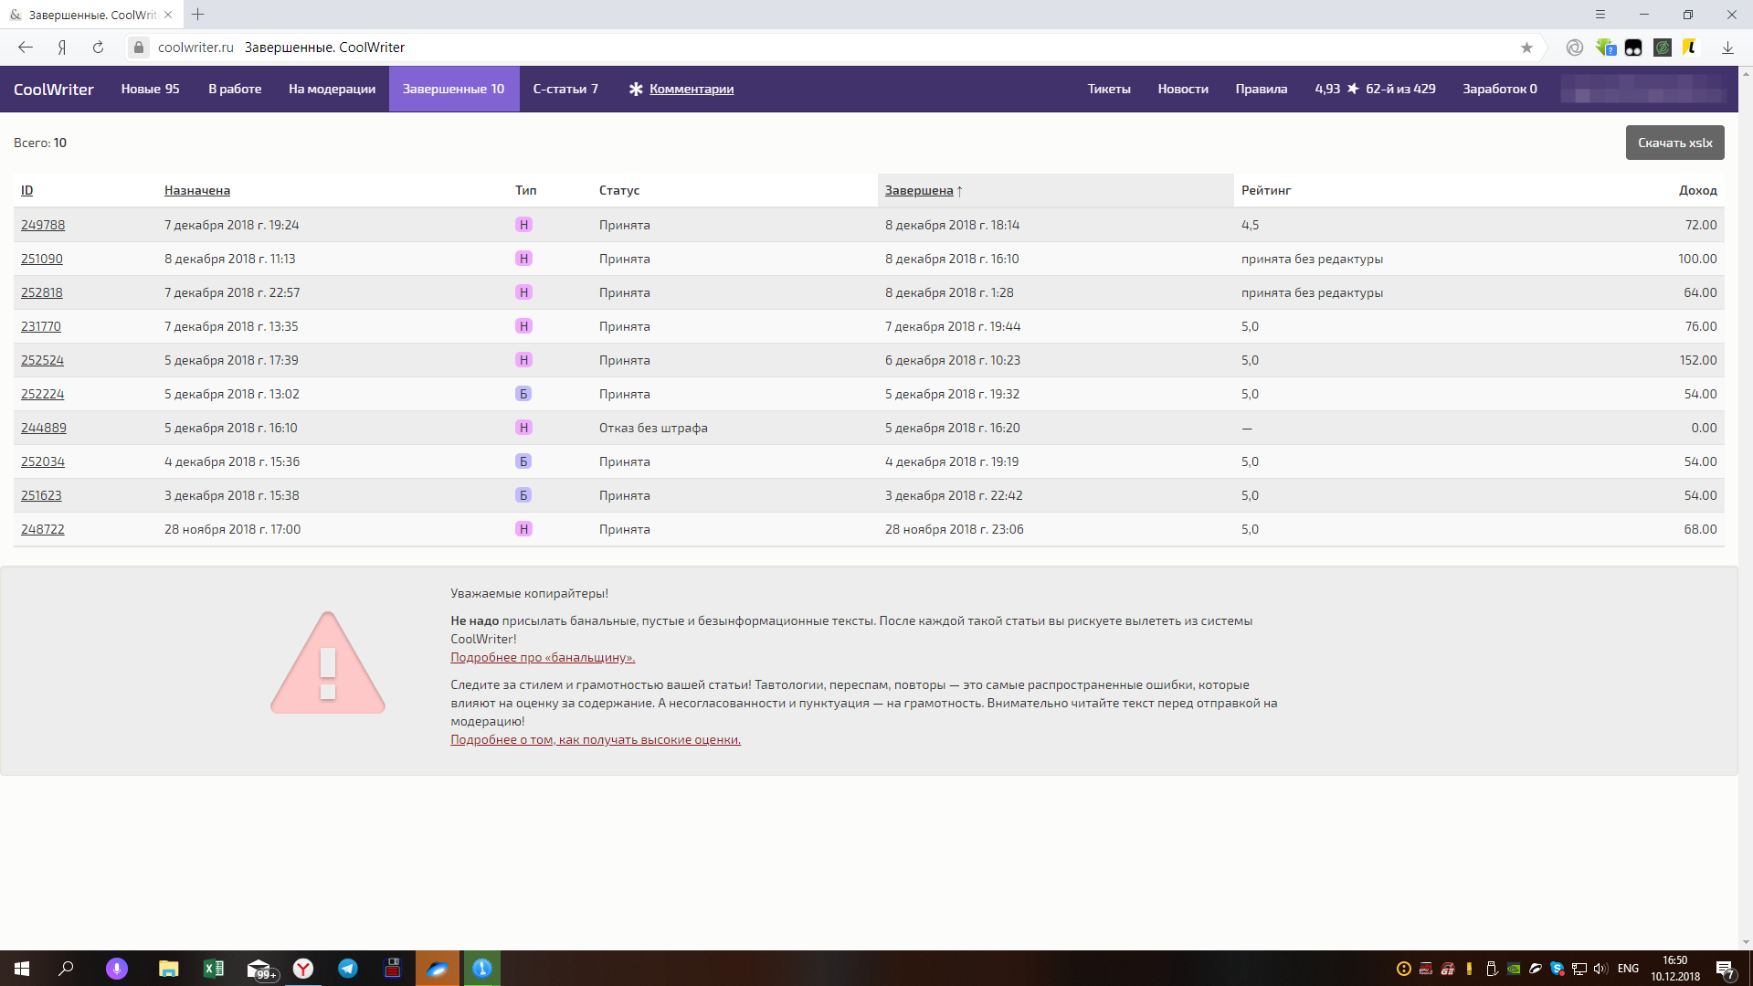Open new browser tab with plus button
The image size is (1753, 986).
pyautogui.click(x=198, y=15)
